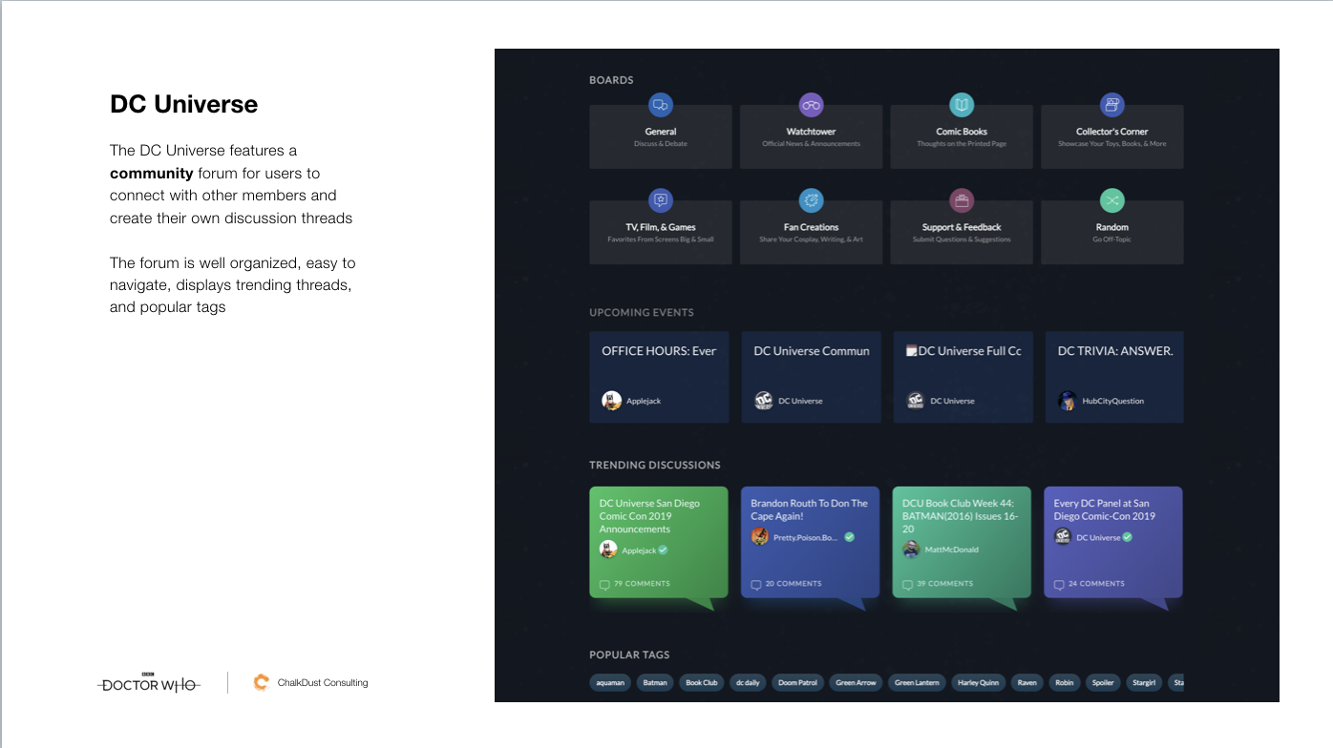Click the "Discuss & Debate" subtitle text
Viewport: 1333px width, 748px height.
pos(661,144)
